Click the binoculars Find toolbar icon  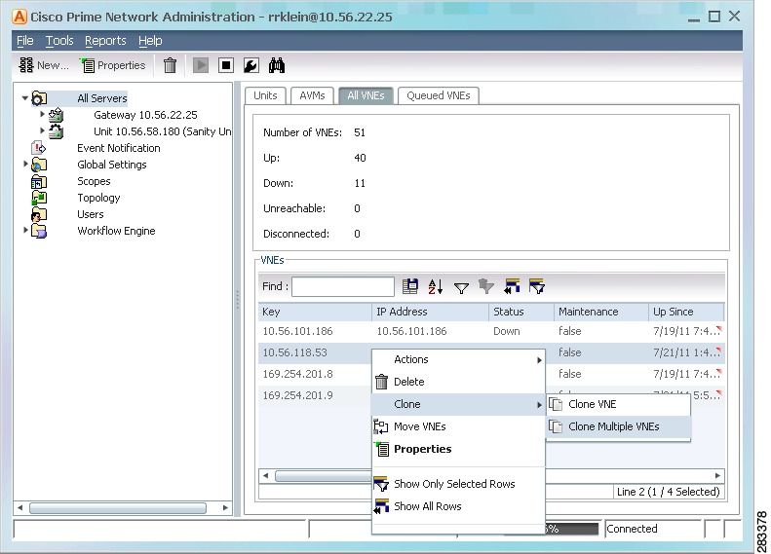(277, 65)
